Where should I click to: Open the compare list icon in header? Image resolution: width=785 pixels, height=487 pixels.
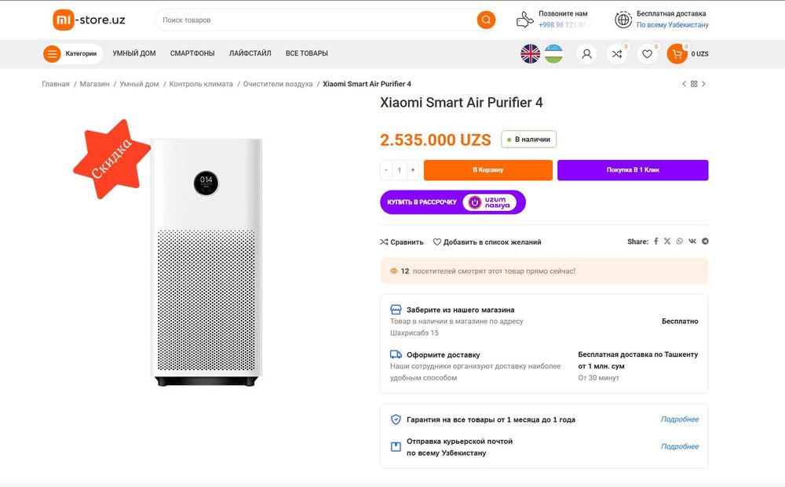[x=617, y=54]
